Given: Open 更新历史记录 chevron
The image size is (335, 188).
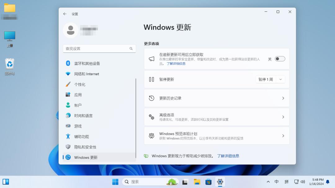Looking at the screenshot, I should pyautogui.click(x=283, y=98).
